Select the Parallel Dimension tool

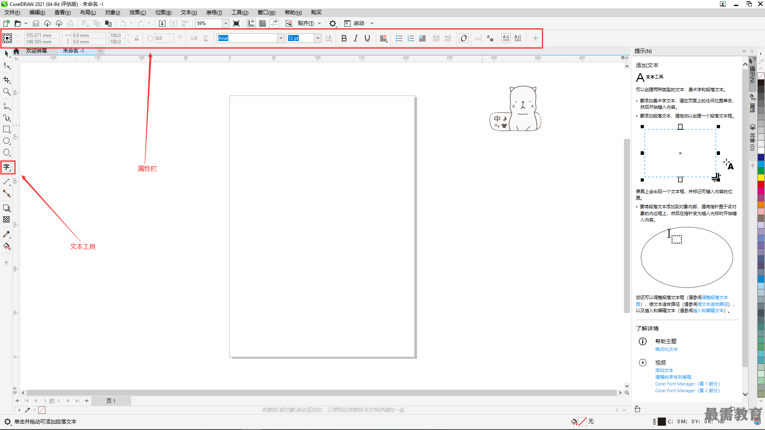coord(7,182)
